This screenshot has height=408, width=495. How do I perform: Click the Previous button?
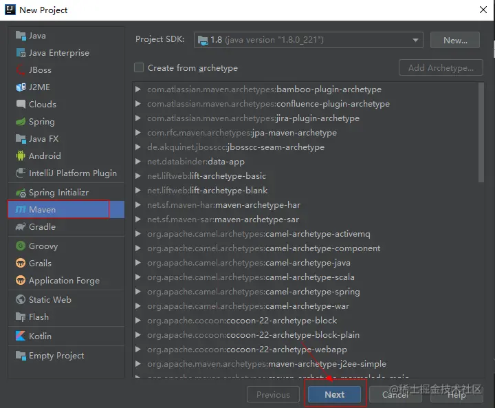click(273, 394)
